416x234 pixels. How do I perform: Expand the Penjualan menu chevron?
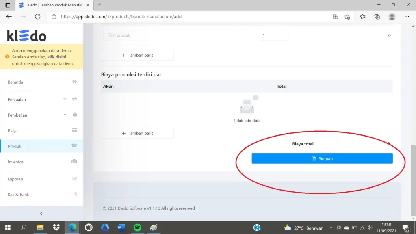tap(65, 99)
